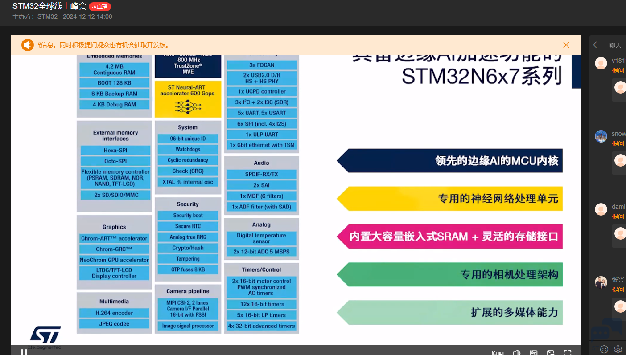Click the Analog true RNG block
Screen dimensions: 626x355
(x=188, y=237)
